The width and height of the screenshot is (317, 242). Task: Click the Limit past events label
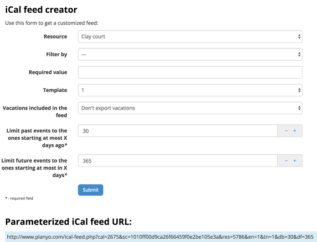pos(37,137)
